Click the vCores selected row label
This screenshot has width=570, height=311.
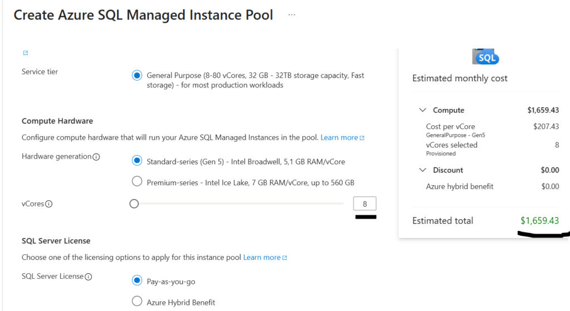pos(451,145)
